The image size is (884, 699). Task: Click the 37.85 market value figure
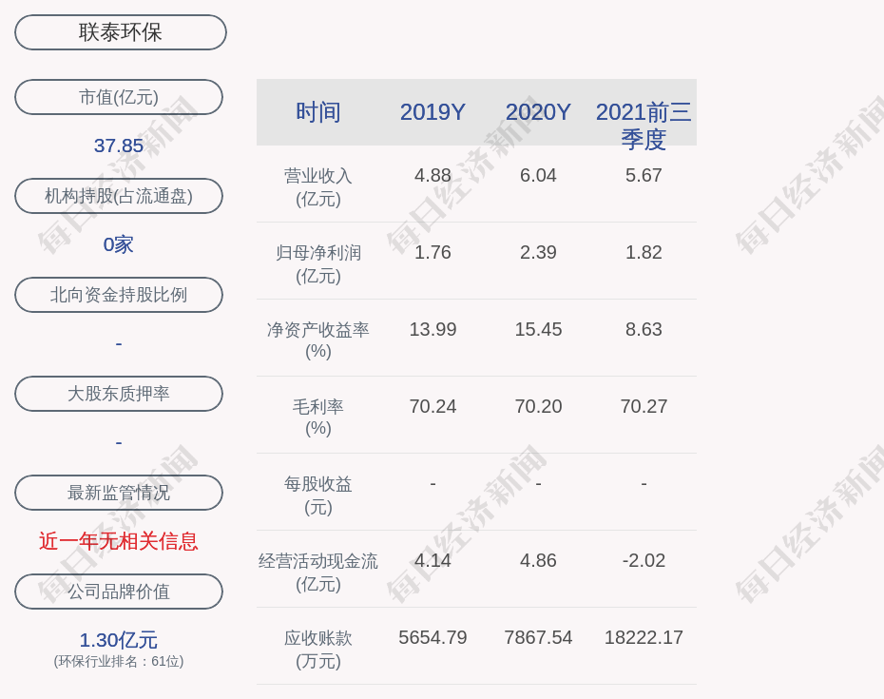[119, 146]
